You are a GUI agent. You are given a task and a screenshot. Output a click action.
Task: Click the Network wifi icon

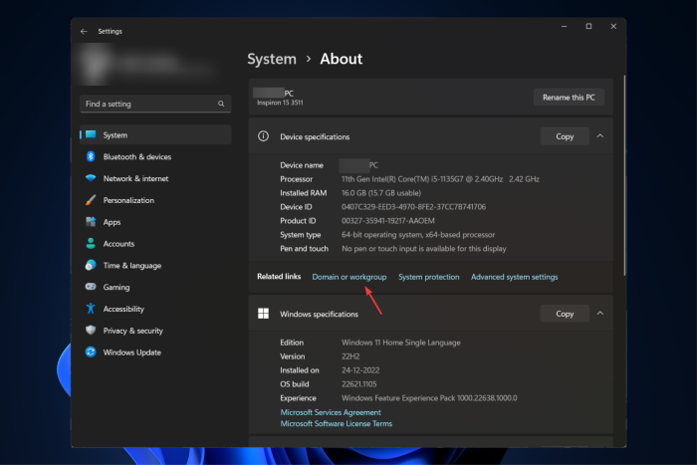(x=91, y=178)
